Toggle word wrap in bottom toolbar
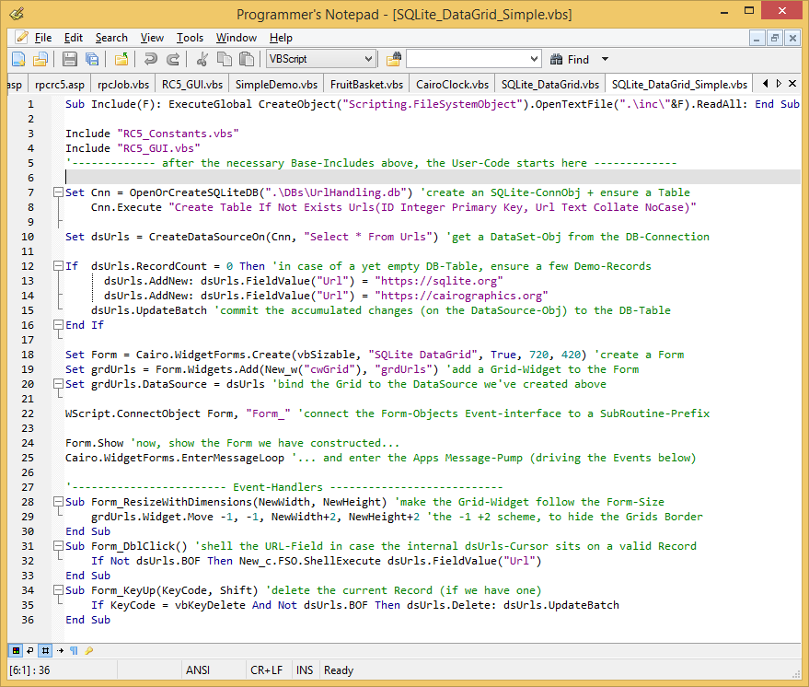The image size is (809, 687). pyautogui.click(x=29, y=650)
